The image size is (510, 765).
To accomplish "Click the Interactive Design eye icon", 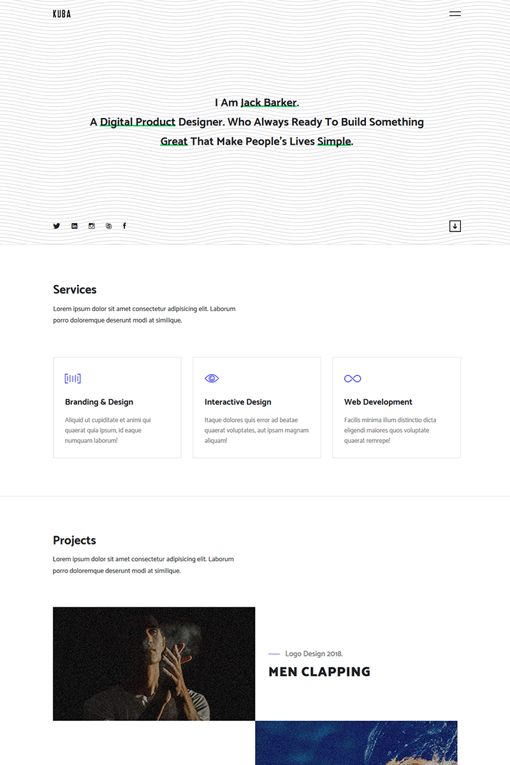I will point(212,379).
